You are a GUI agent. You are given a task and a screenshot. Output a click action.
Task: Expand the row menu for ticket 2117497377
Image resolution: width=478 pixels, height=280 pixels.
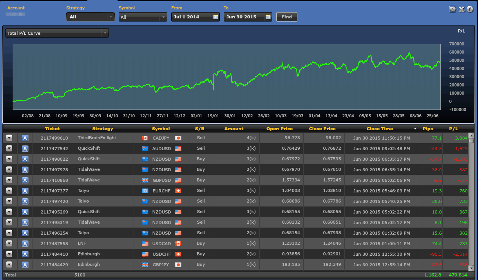click(9, 190)
